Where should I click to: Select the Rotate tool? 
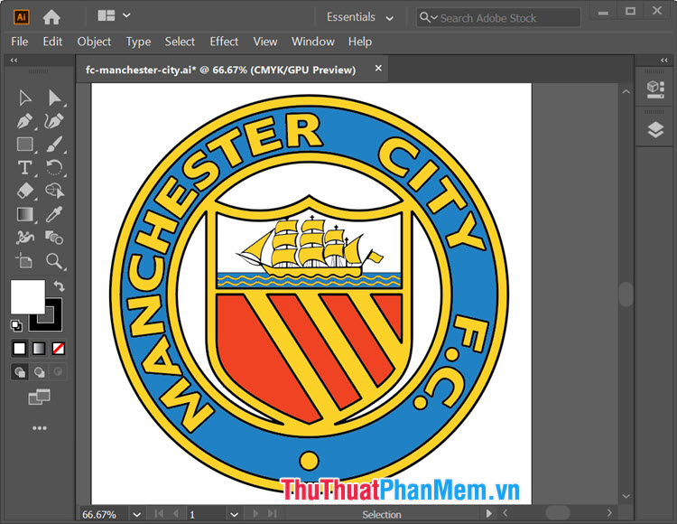(x=54, y=168)
